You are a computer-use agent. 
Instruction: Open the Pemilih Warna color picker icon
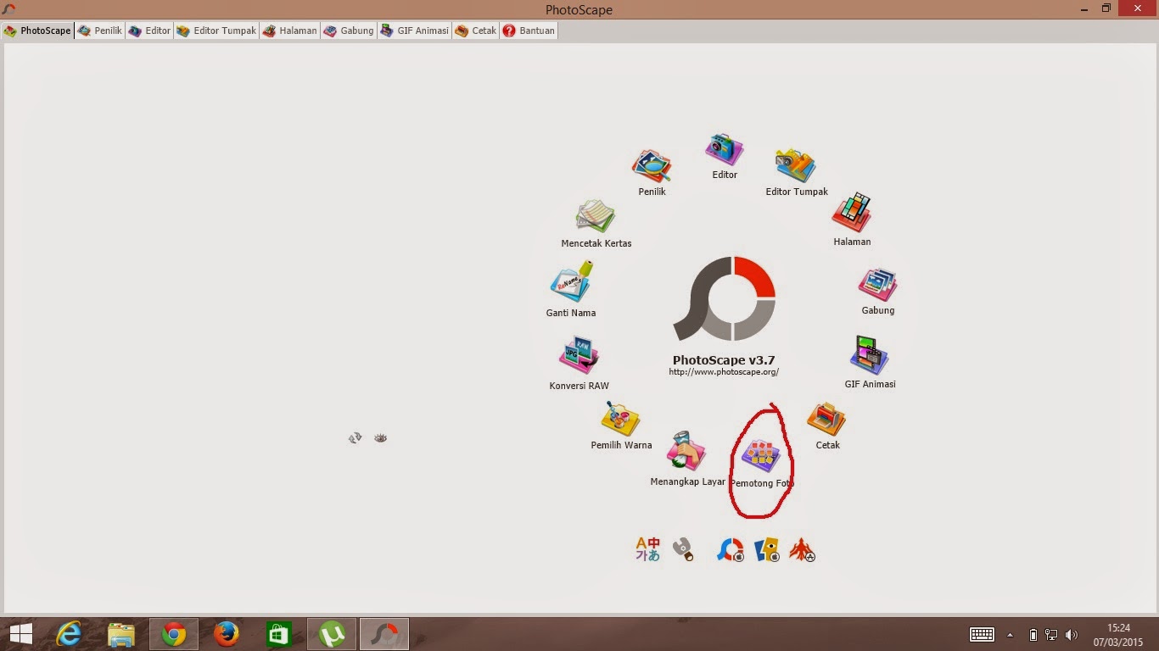620,419
